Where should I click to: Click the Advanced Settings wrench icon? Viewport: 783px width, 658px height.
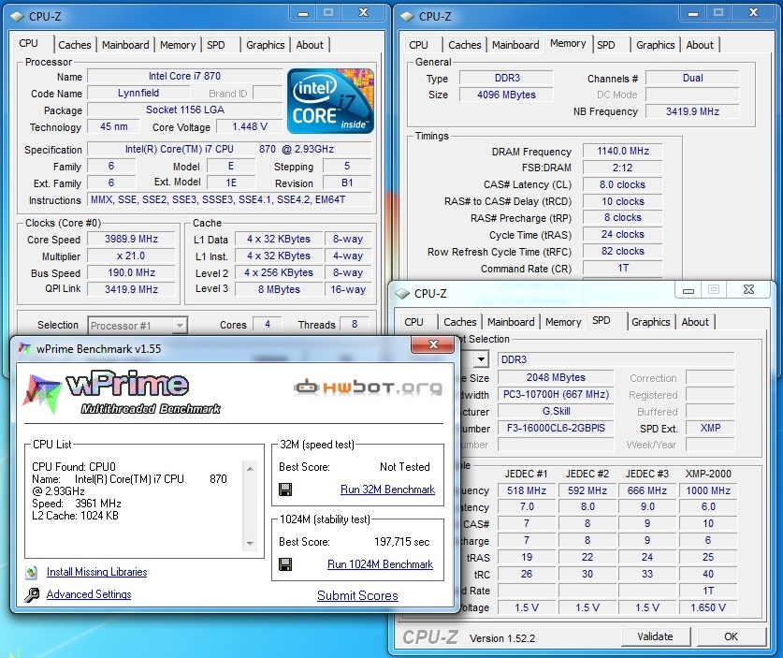pyautogui.click(x=32, y=594)
